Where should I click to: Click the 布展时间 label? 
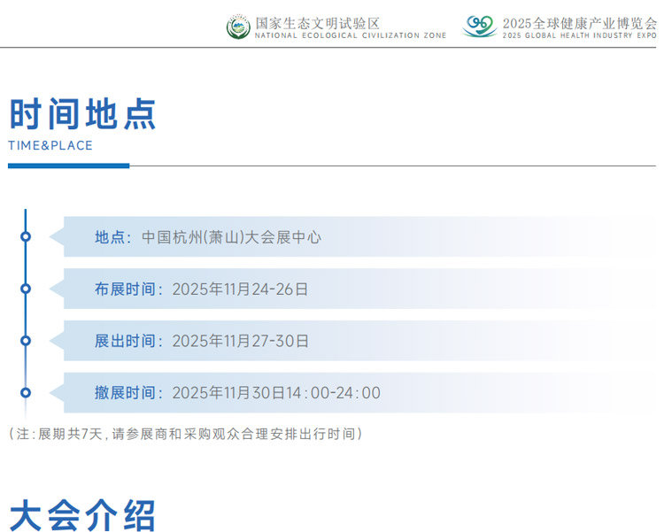[128, 289]
